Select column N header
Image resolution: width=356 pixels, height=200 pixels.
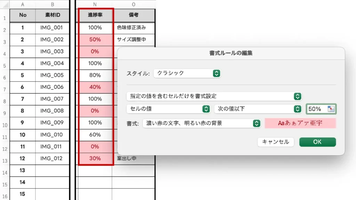tap(95, 4)
